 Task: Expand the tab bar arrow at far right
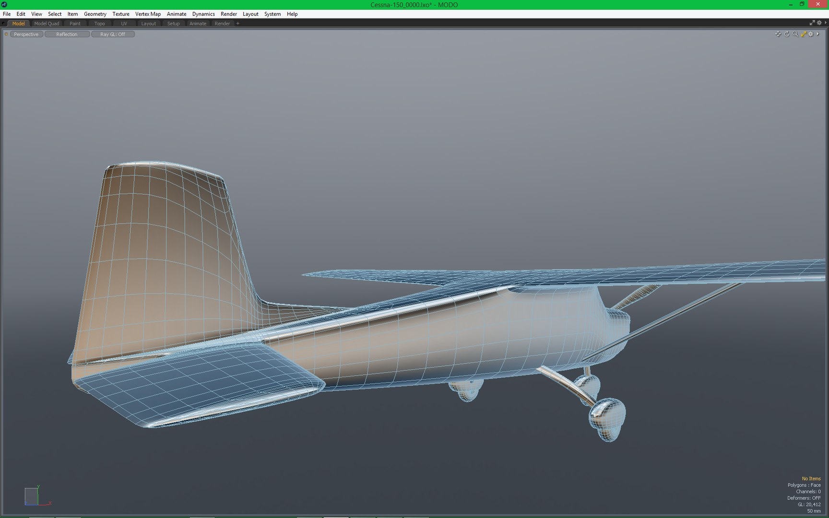[x=826, y=23]
